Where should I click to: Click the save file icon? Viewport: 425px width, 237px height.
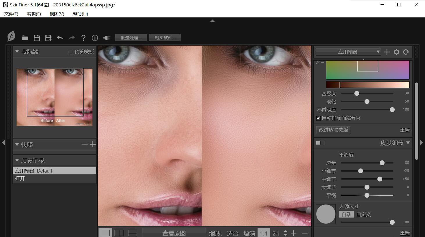pos(37,38)
